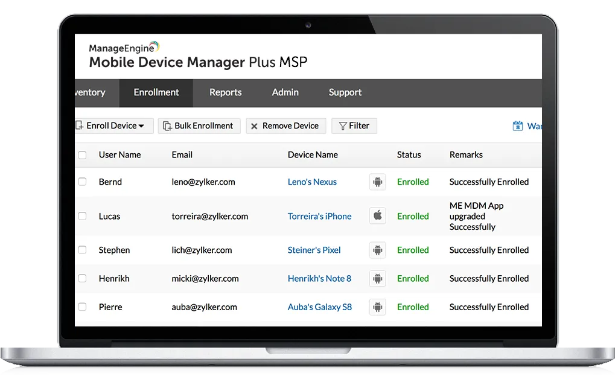615x388 pixels.
Task: Click the Apple icon in Torreira's iPhone row
Action: (x=377, y=216)
